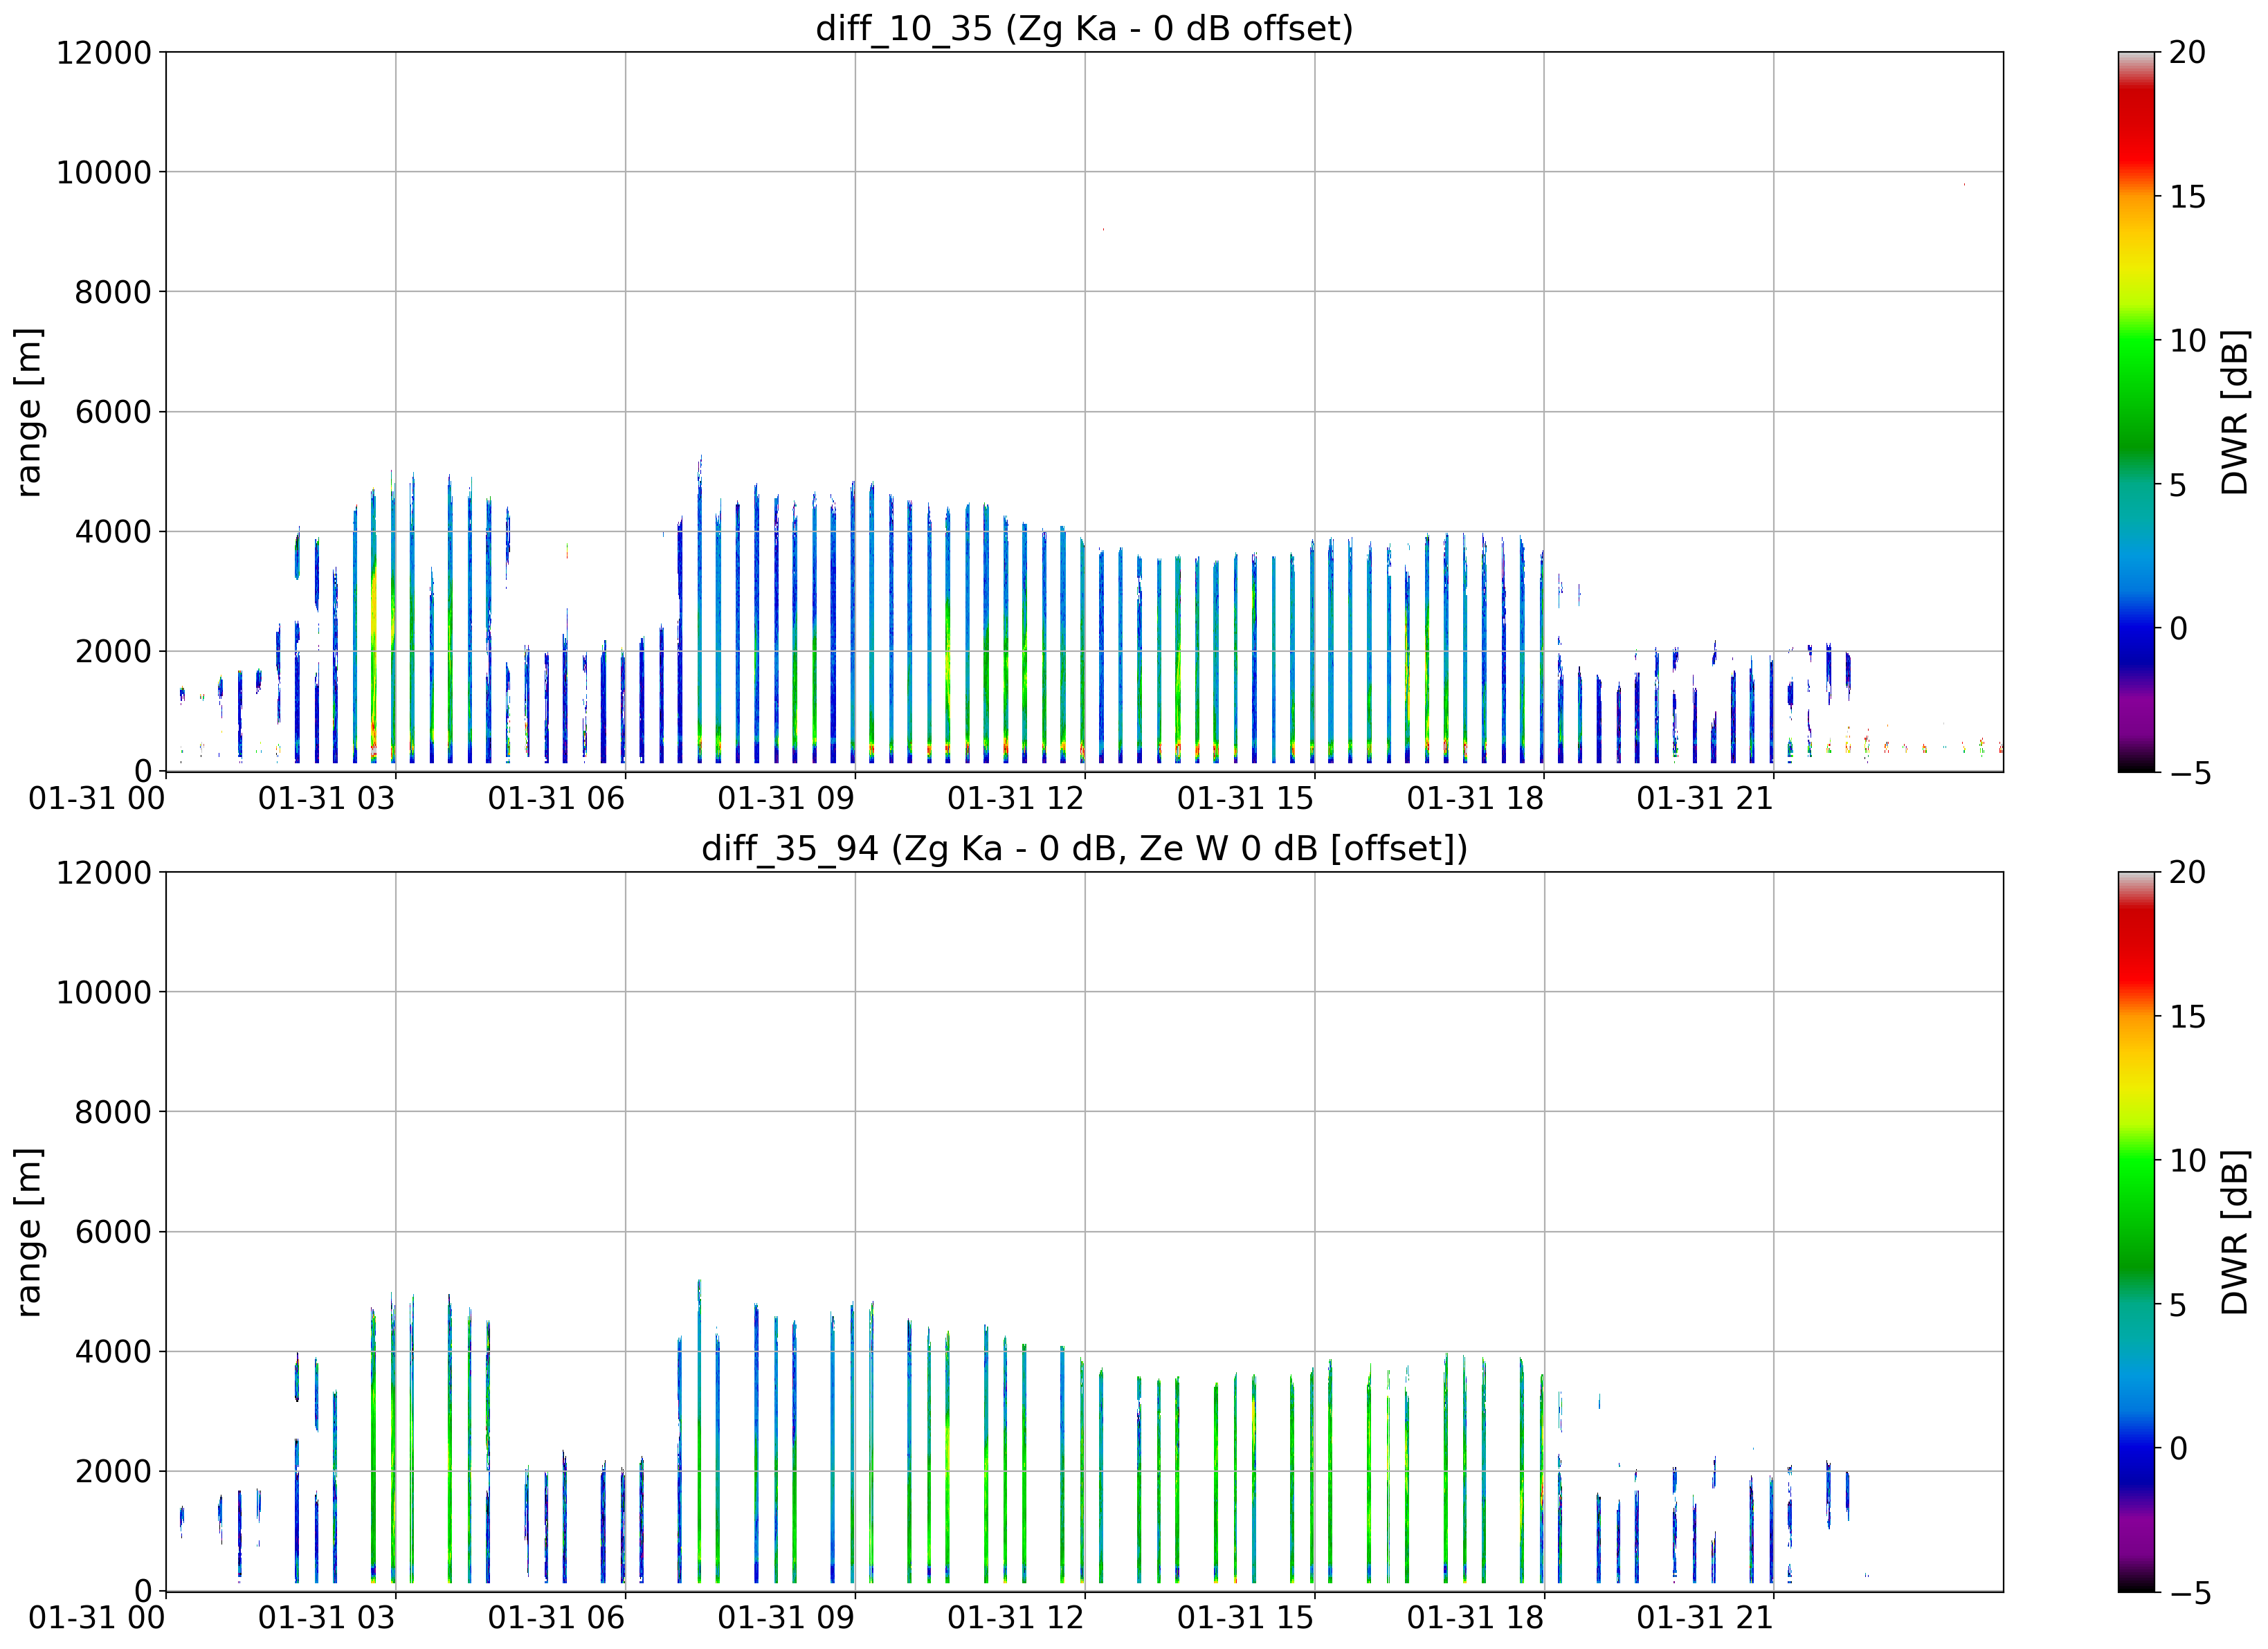Click y-tick "8000" on the diff_10_35 plot
The height and width of the screenshot is (1649, 2268).
[113, 292]
